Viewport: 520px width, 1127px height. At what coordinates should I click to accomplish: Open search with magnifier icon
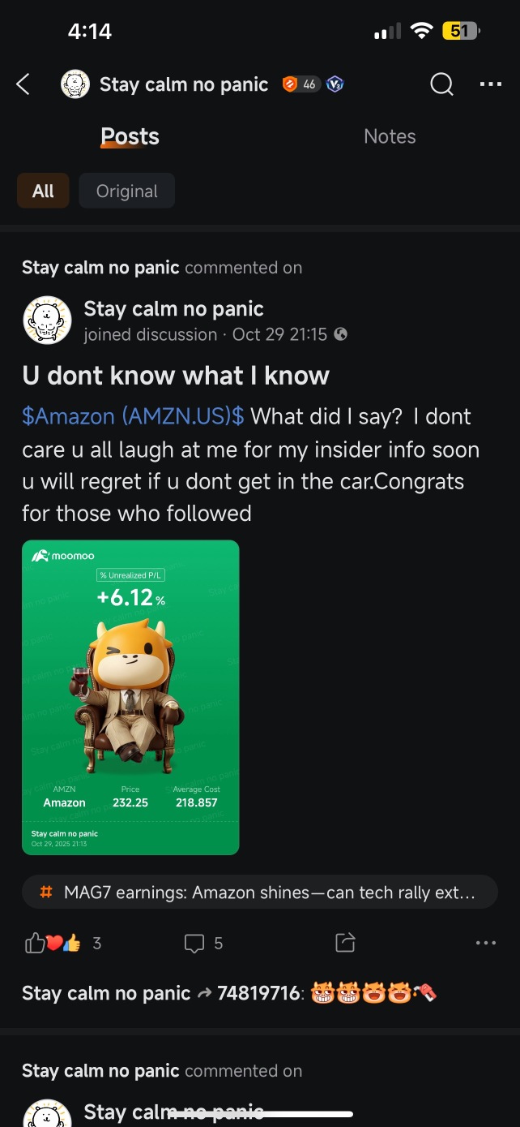tap(441, 84)
